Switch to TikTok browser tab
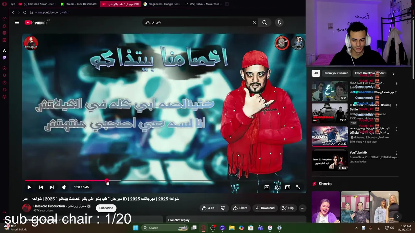The width and height of the screenshot is (415, 233). click(x=203, y=4)
